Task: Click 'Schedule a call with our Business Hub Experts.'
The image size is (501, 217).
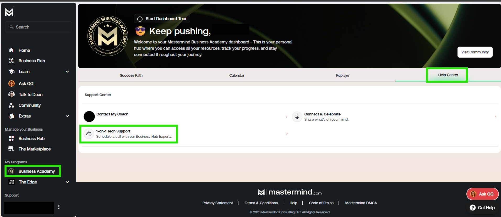Action: pyautogui.click(x=134, y=136)
